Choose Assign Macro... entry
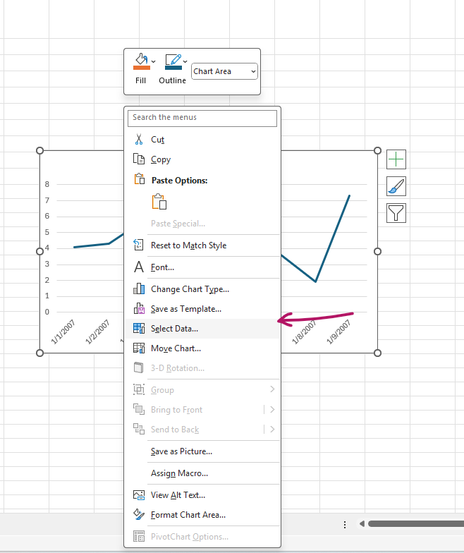464x553 pixels. (202, 473)
